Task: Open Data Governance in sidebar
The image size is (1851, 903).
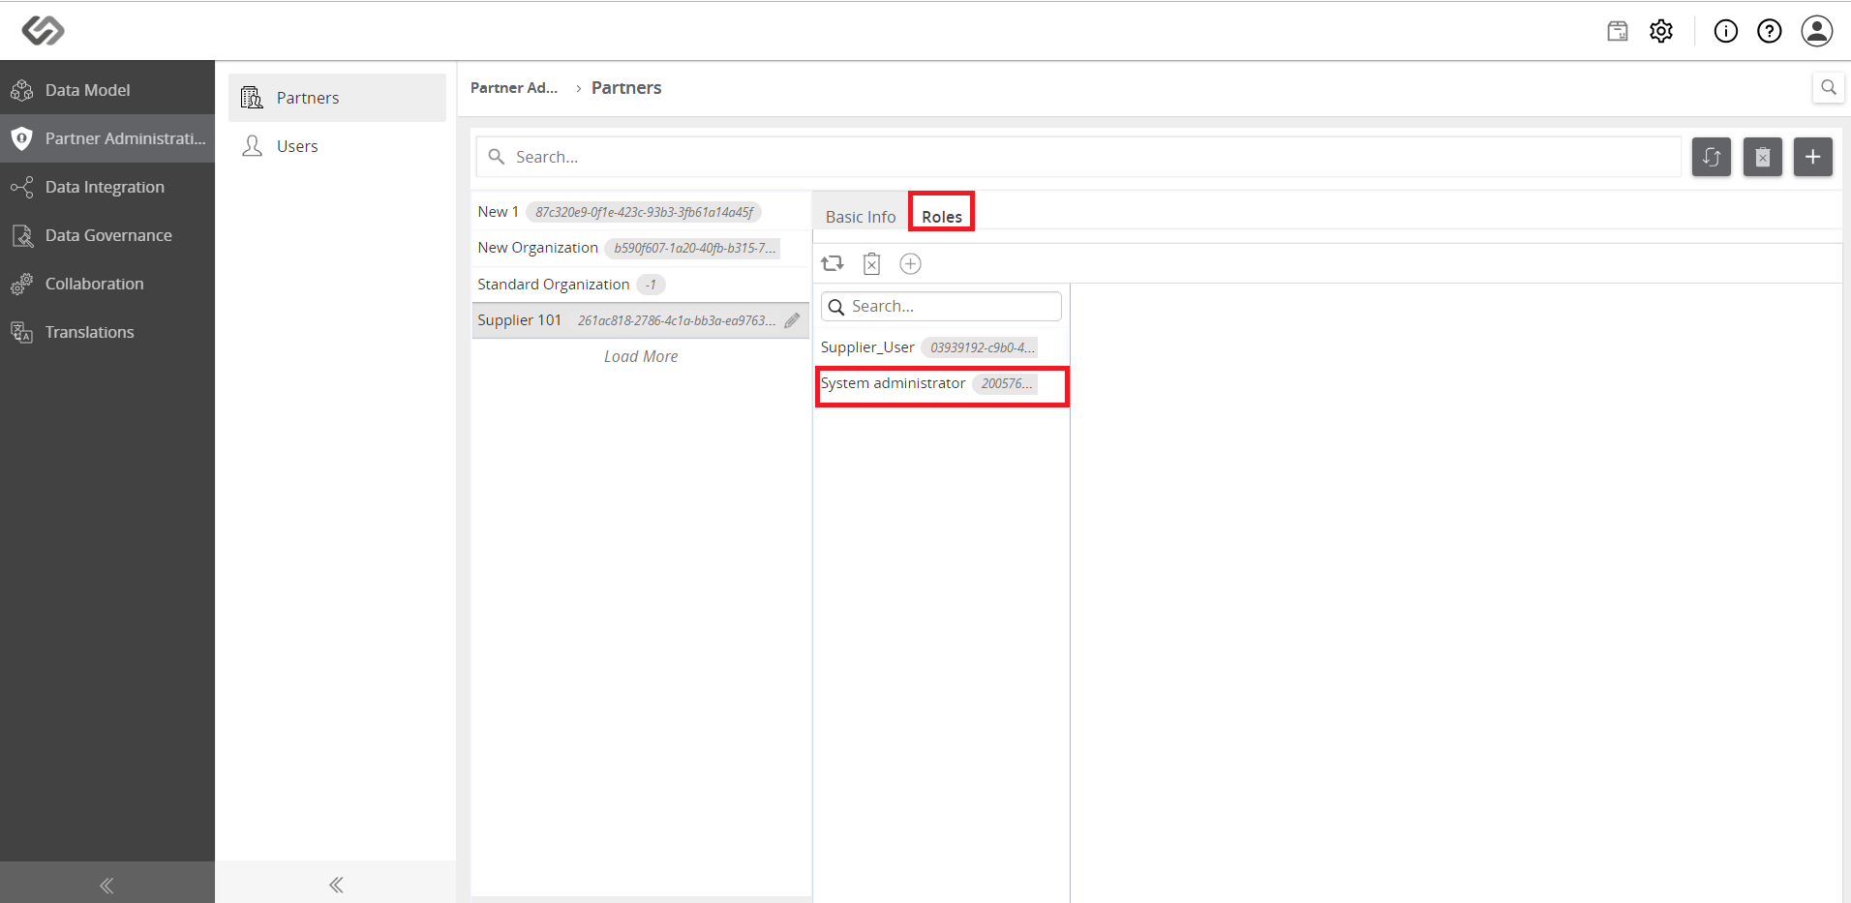Action: click(x=107, y=235)
